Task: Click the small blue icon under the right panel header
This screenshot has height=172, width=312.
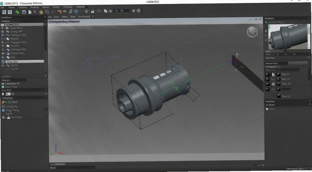Action: pyautogui.click(x=266, y=22)
